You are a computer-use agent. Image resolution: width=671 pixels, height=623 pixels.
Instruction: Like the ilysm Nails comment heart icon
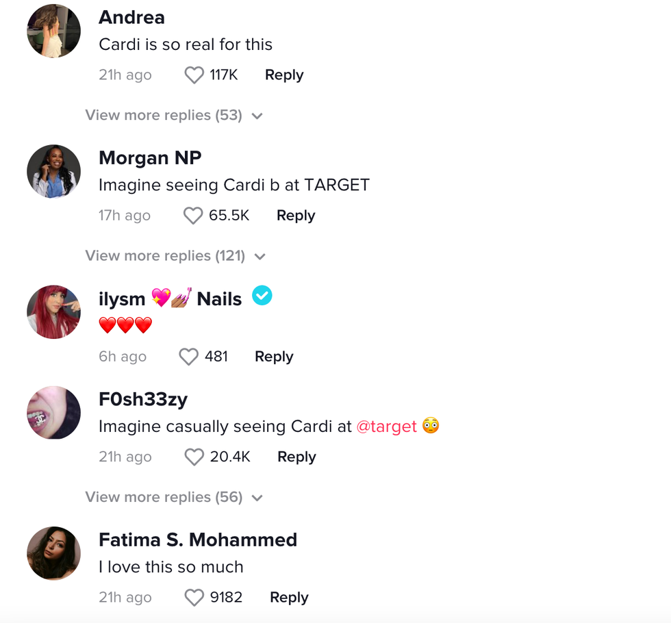[x=188, y=356]
